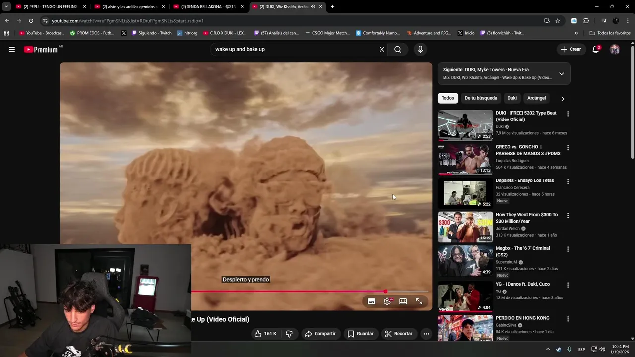Show hidden bookmarks with the double chevron
This screenshot has width=635, height=357.
click(576, 33)
